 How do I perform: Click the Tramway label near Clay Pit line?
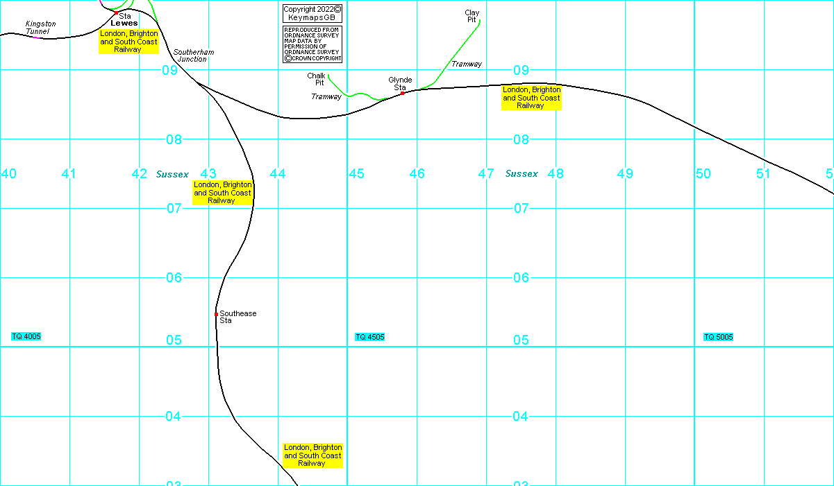(466, 64)
